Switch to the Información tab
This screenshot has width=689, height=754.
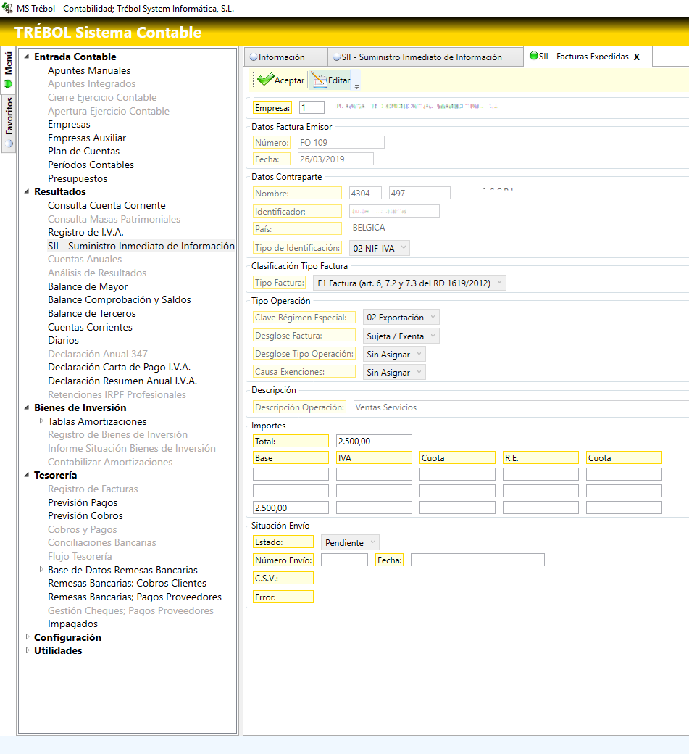285,57
